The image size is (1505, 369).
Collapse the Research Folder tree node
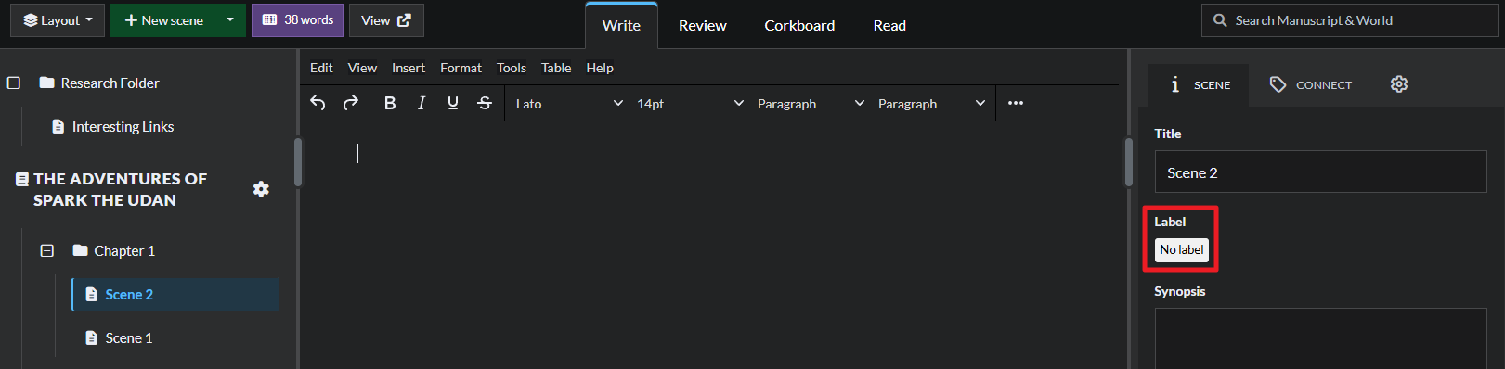pyautogui.click(x=14, y=83)
